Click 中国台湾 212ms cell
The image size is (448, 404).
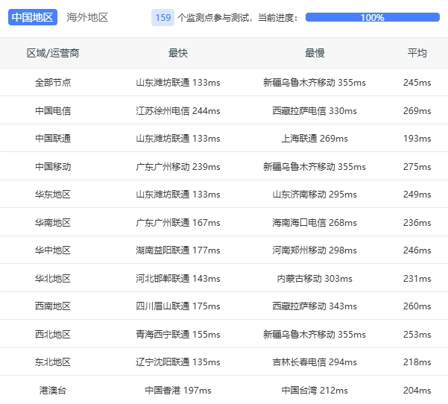click(315, 391)
